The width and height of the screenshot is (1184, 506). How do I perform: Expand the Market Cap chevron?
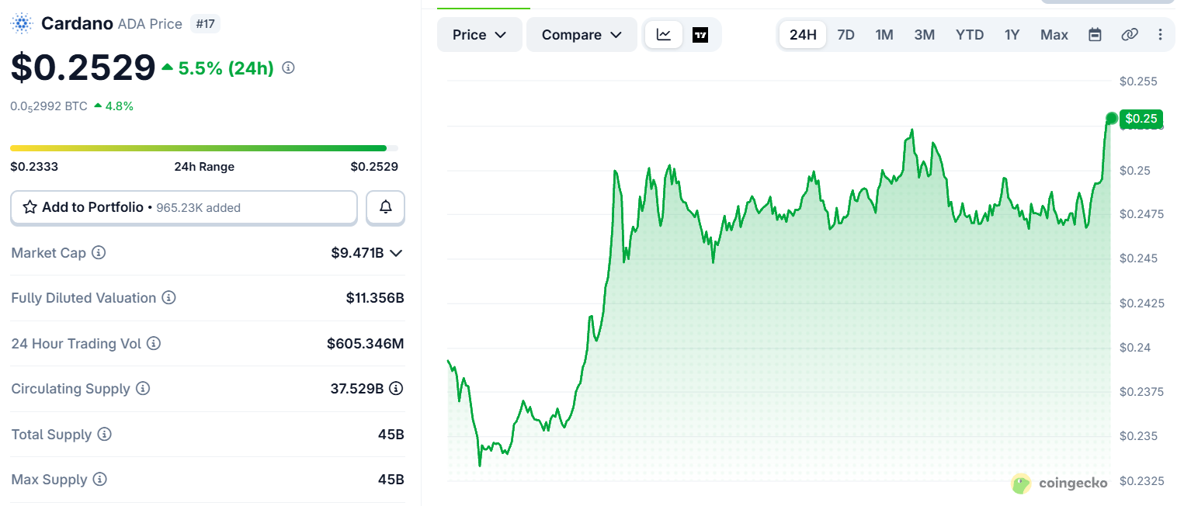pos(396,253)
